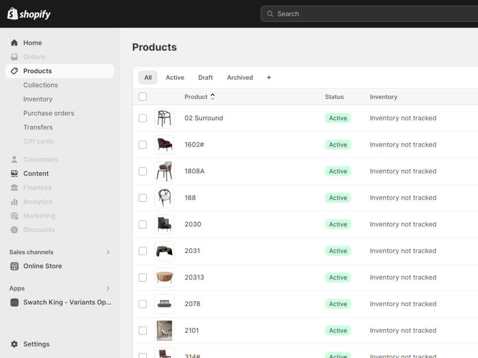The width and height of the screenshot is (478, 358).
Task: Select the checkbox for product 1602#
Action: pos(142,144)
